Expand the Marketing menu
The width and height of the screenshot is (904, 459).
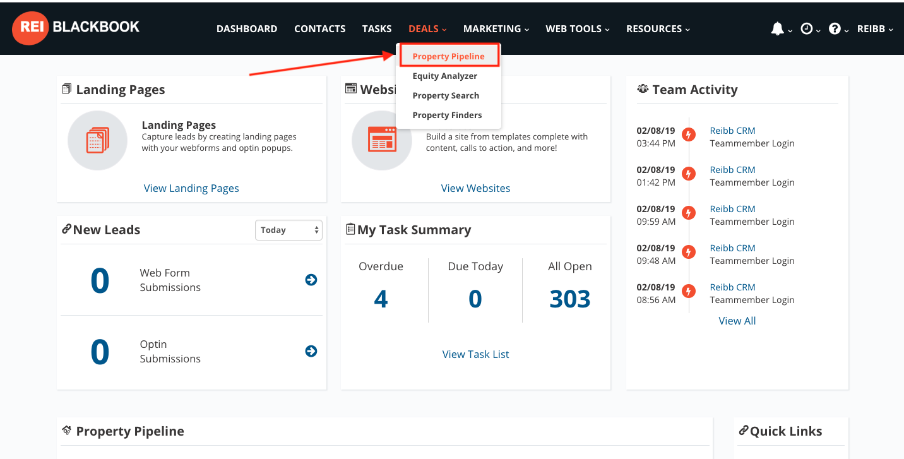coord(496,28)
